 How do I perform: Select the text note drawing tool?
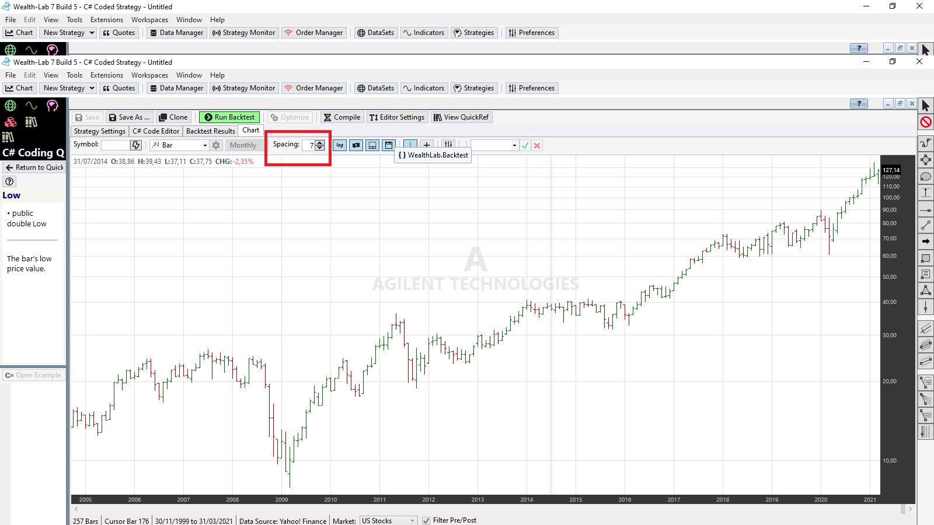[x=925, y=274]
